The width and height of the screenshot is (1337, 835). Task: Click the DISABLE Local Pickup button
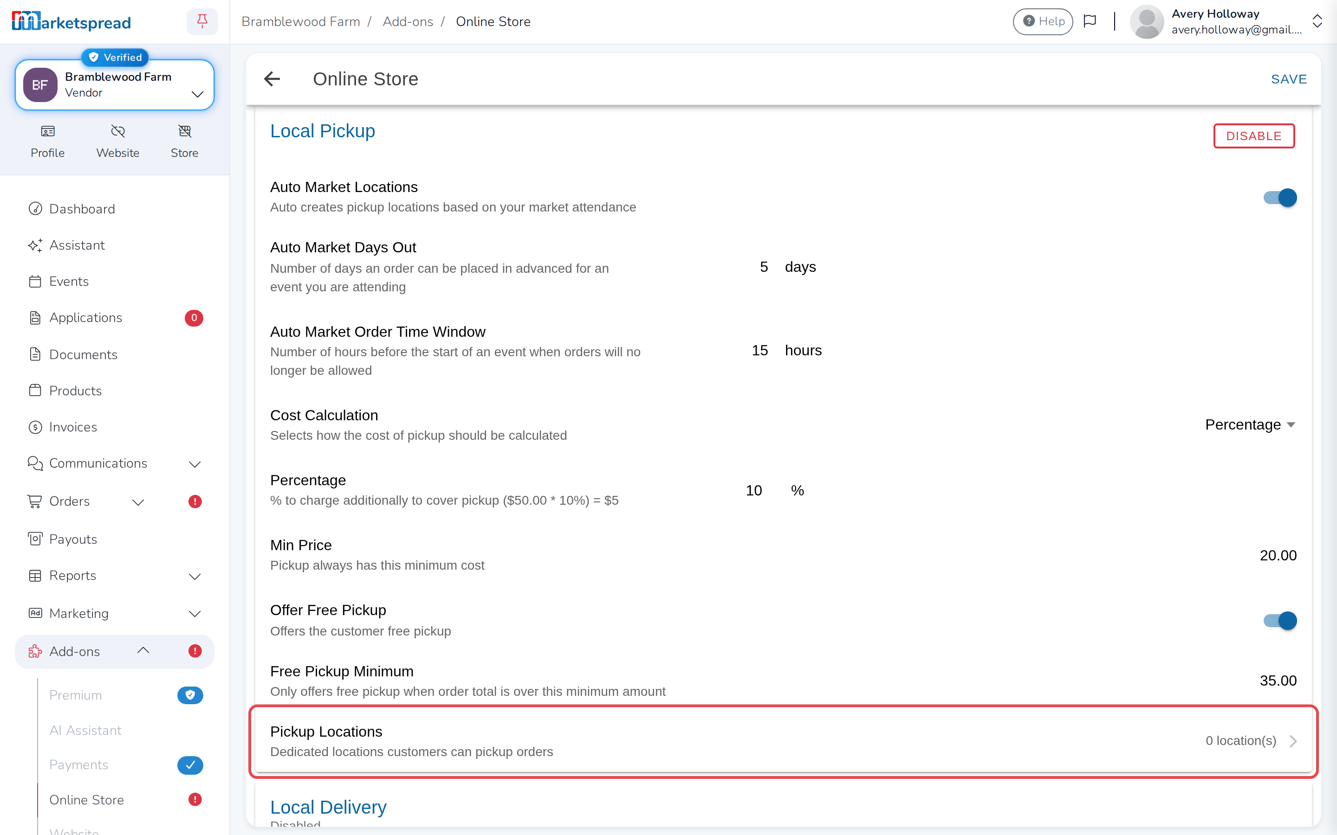click(x=1253, y=136)
